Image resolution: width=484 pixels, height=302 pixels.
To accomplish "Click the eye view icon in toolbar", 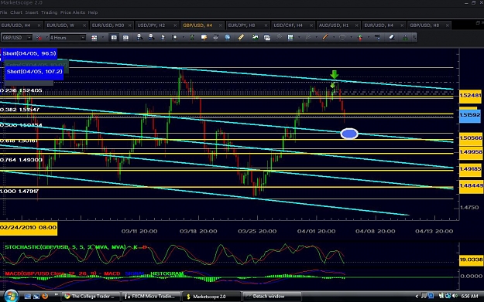I will point(215,37).
